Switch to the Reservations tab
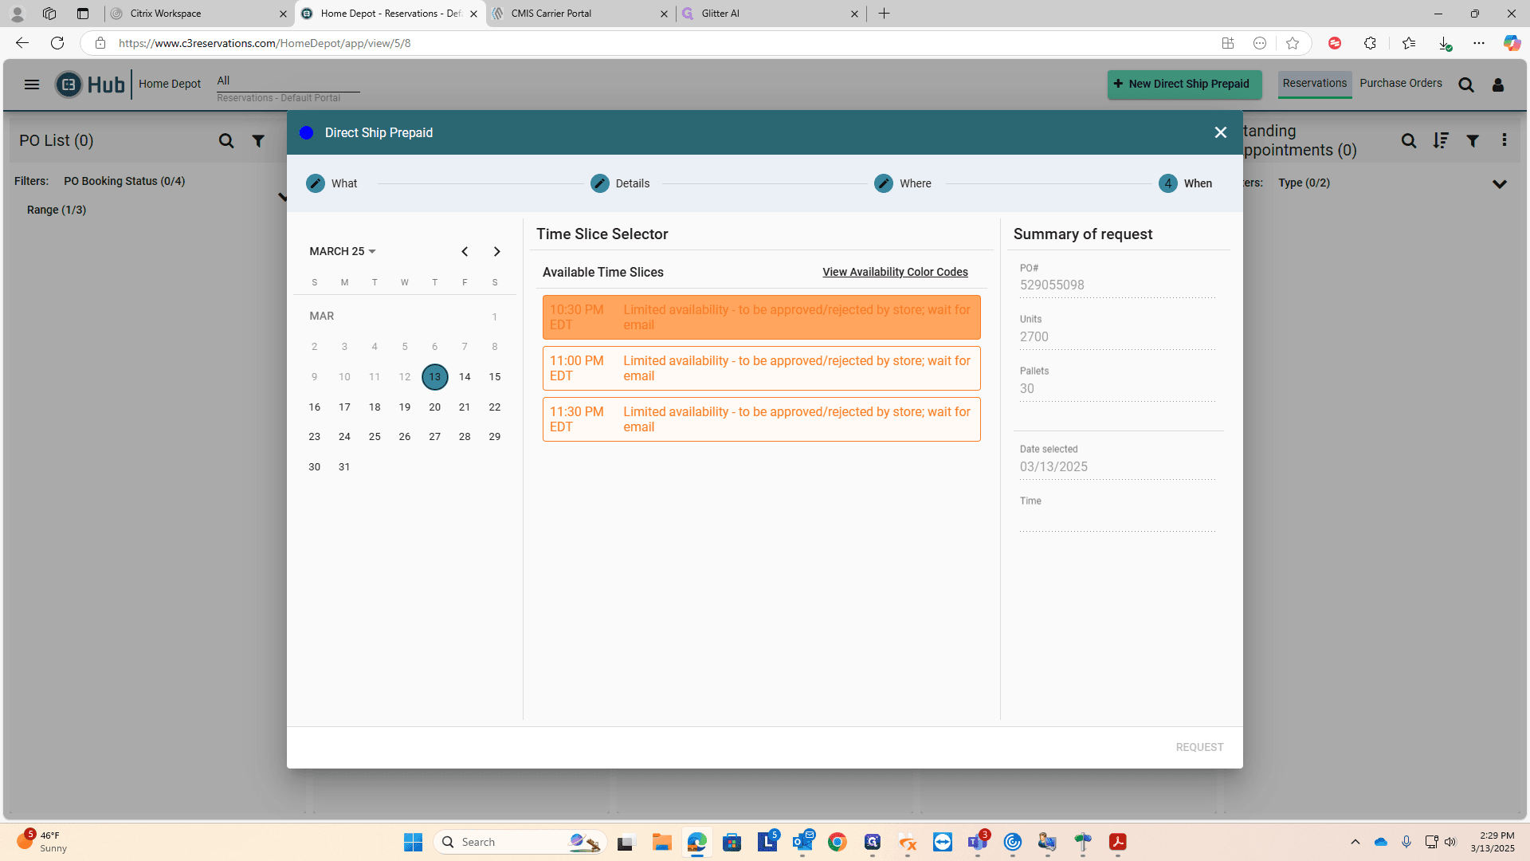 1315,84
